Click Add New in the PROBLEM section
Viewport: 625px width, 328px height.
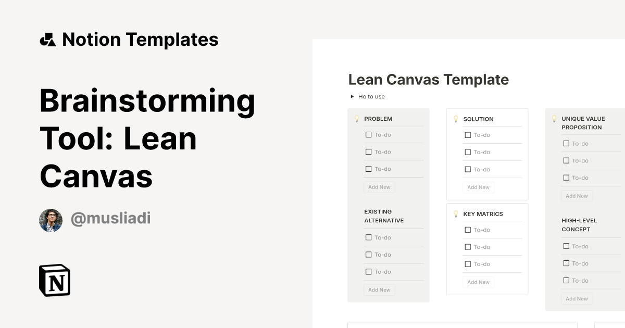pyautogui.click(x=379, y=187)
